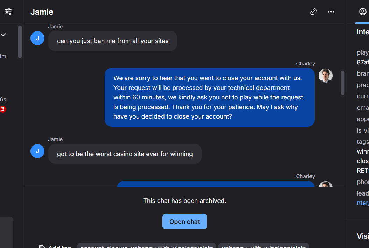This screenshot has width=369, height=248.
Task: Open the blue lead link in side panel
Action: click(363, 203)
